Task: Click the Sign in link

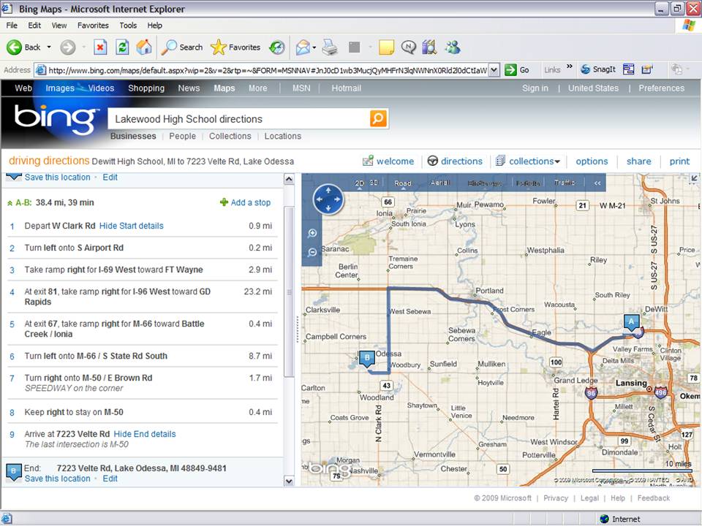Action: click(535, 88)
